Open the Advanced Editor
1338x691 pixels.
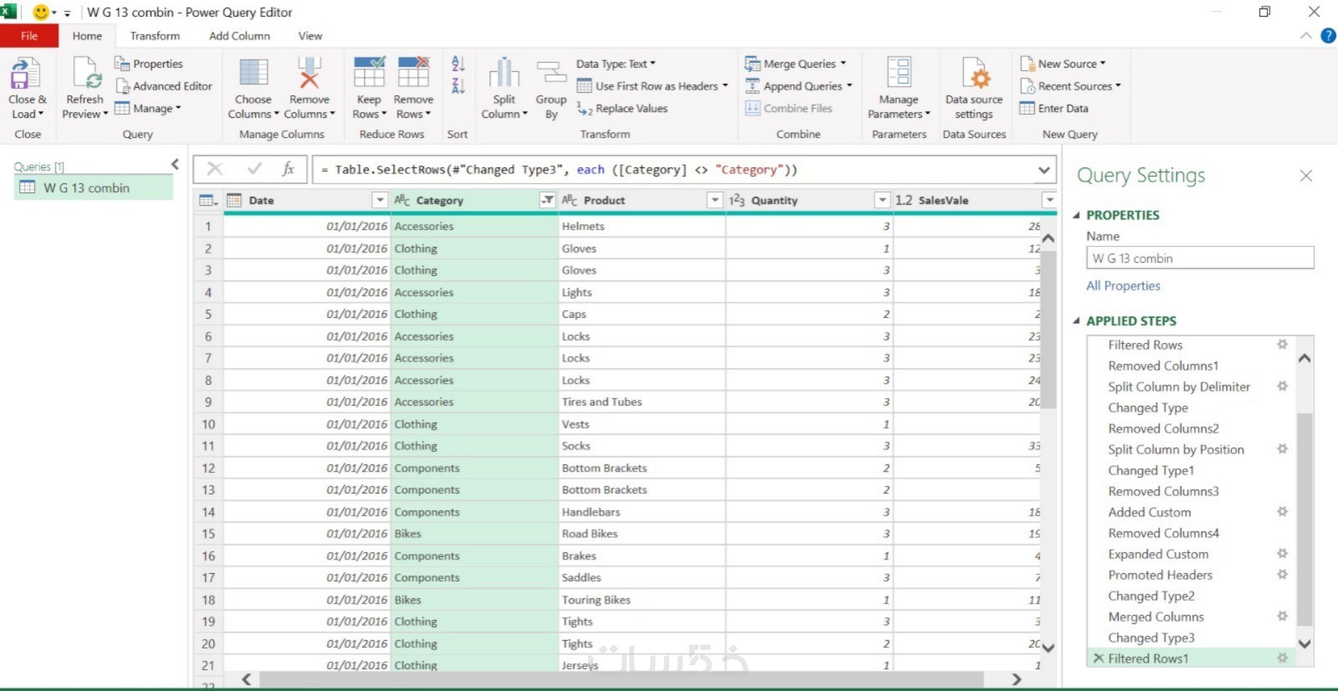[163, 86]
